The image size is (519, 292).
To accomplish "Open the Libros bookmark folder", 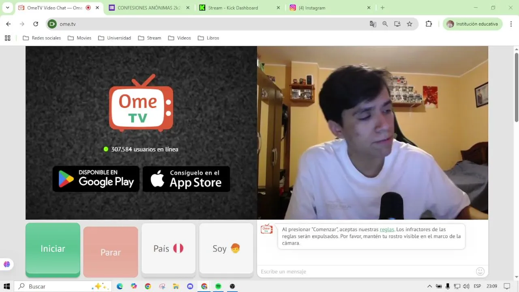I will (208, 38).
